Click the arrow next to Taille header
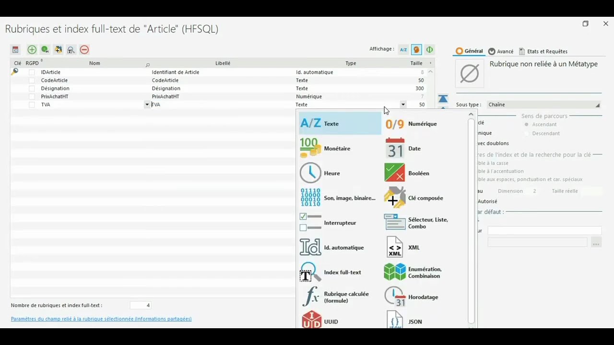Screen dimensions: 614x345 pyautogui.click(x=430, y=63)
